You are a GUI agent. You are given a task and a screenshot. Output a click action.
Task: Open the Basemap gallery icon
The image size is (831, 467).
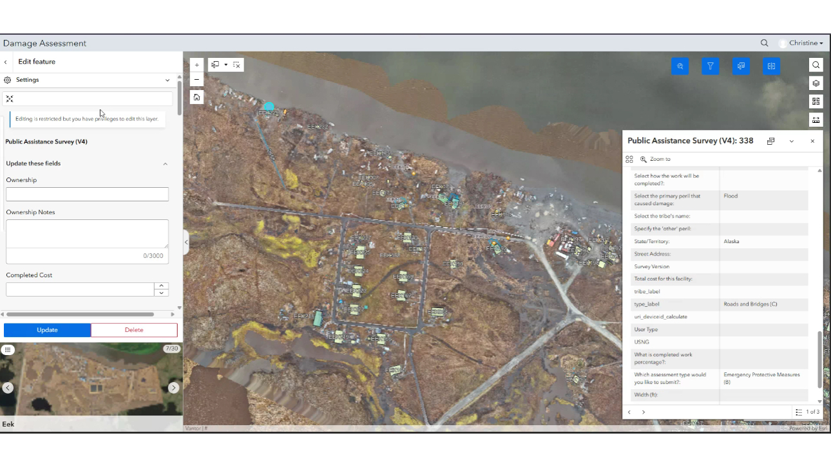816,102
